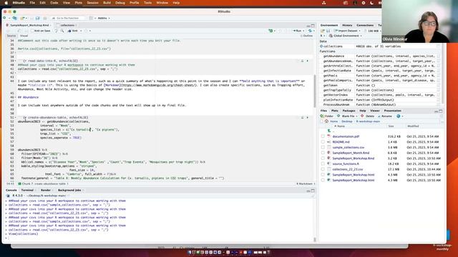Click the Insert new code chunk icon
Image resolution: width=458 pixels, height=257 pixels.
[271, 31]
